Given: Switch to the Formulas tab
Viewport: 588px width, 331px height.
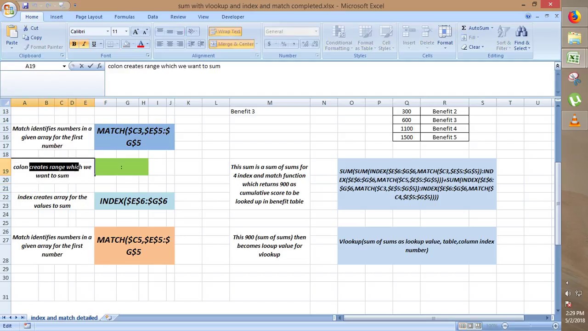Looking at the screenshot, I should point(124,17).
